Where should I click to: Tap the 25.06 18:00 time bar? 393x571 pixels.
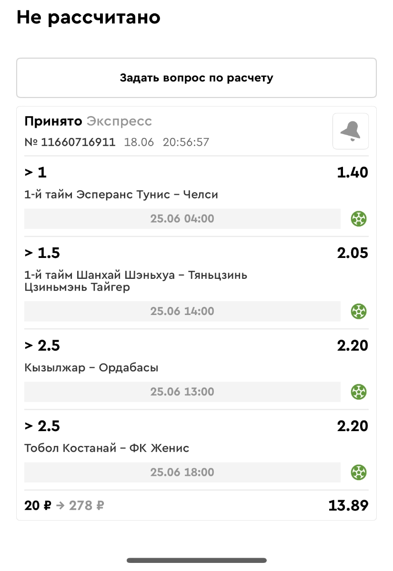(x=182, y=472)
